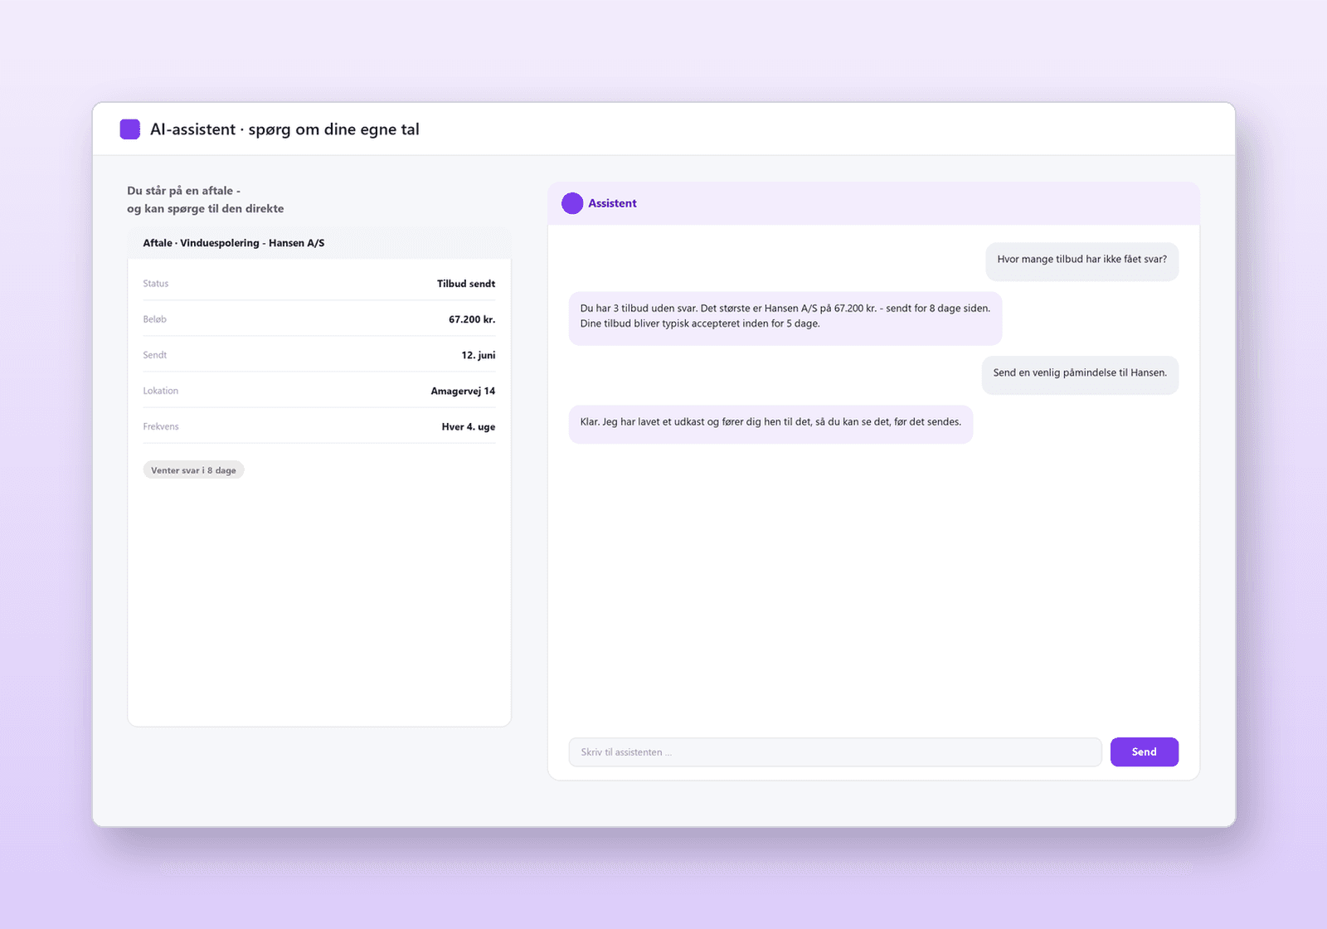This screenshot has height=929, width=1327.
Task: Click the 'Assistent' chat header label
Action: [612, 203]
